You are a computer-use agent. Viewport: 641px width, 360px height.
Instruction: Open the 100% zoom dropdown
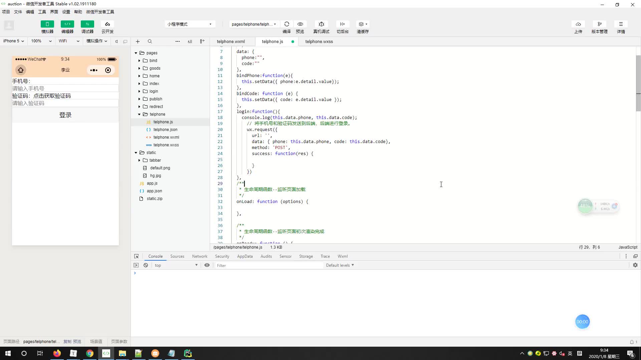pos(41,41)
